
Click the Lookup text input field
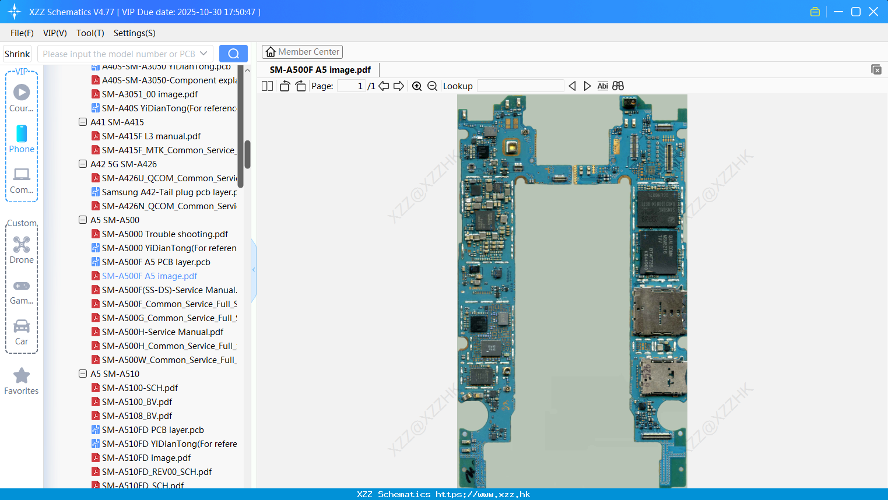coord(520,86)
